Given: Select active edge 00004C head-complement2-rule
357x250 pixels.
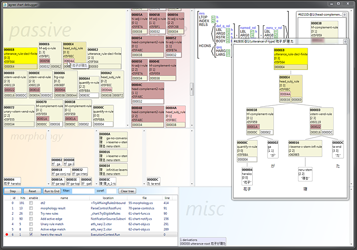Looking at the screenshot, I should point(148,93).
